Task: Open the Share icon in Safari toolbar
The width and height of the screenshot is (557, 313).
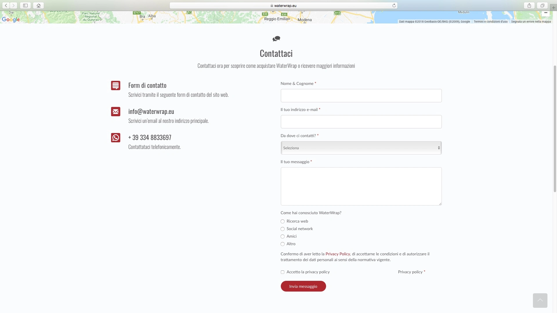Action: pos(529,6)
